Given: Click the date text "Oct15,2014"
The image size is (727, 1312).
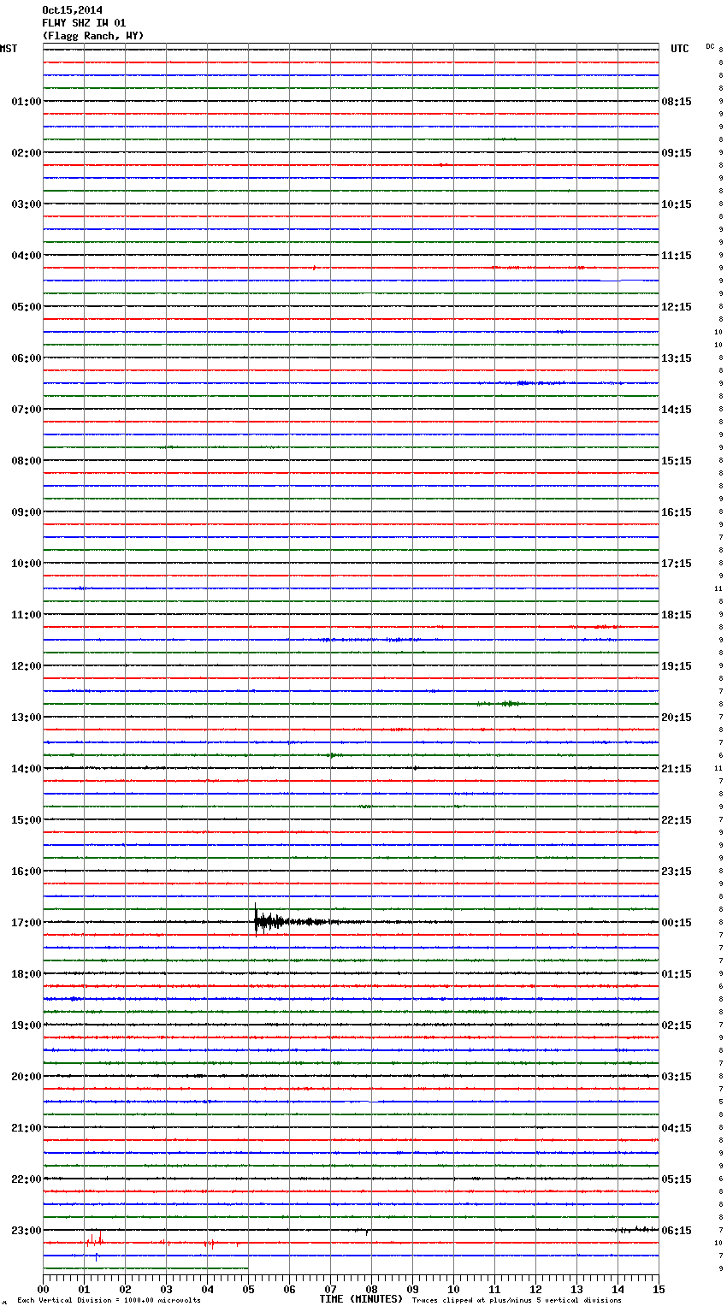Looking at the screenshot, I should [72, 10].
